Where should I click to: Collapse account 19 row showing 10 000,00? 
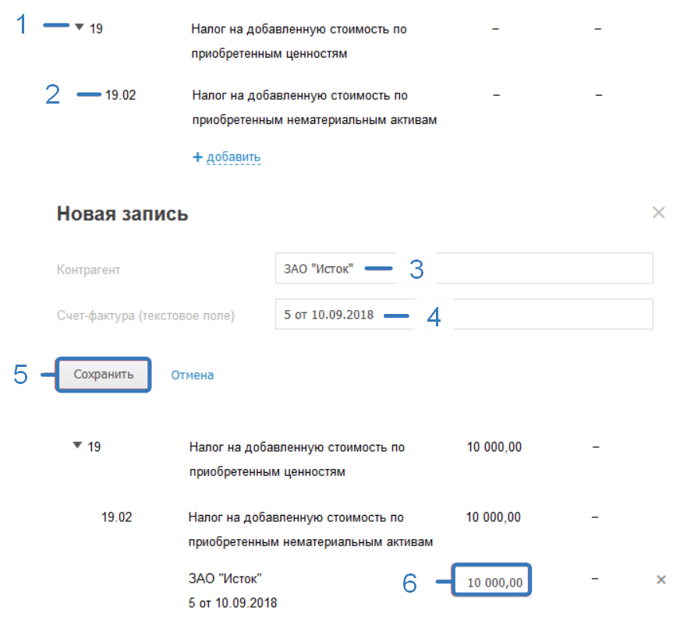pos(77,446)
